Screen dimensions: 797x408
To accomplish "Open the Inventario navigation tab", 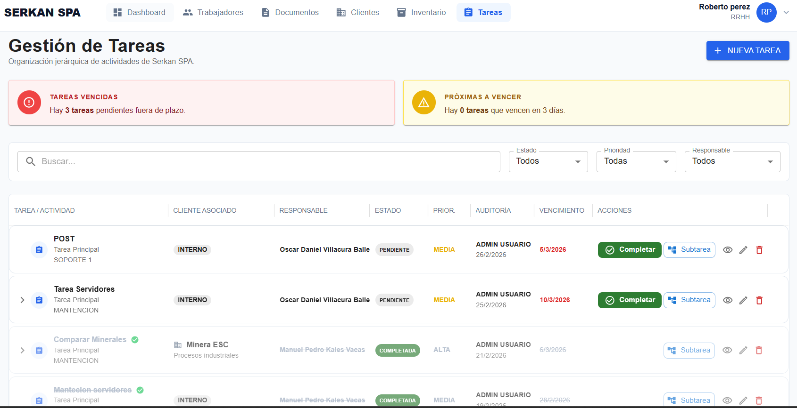I will [x=421, y=13].
